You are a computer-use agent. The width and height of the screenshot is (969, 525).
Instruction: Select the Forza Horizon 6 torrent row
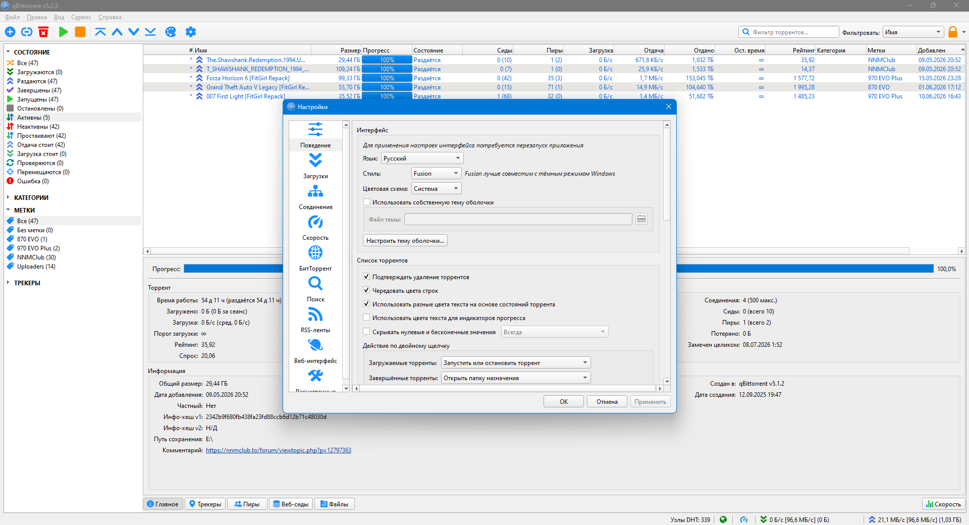(554, 78)
